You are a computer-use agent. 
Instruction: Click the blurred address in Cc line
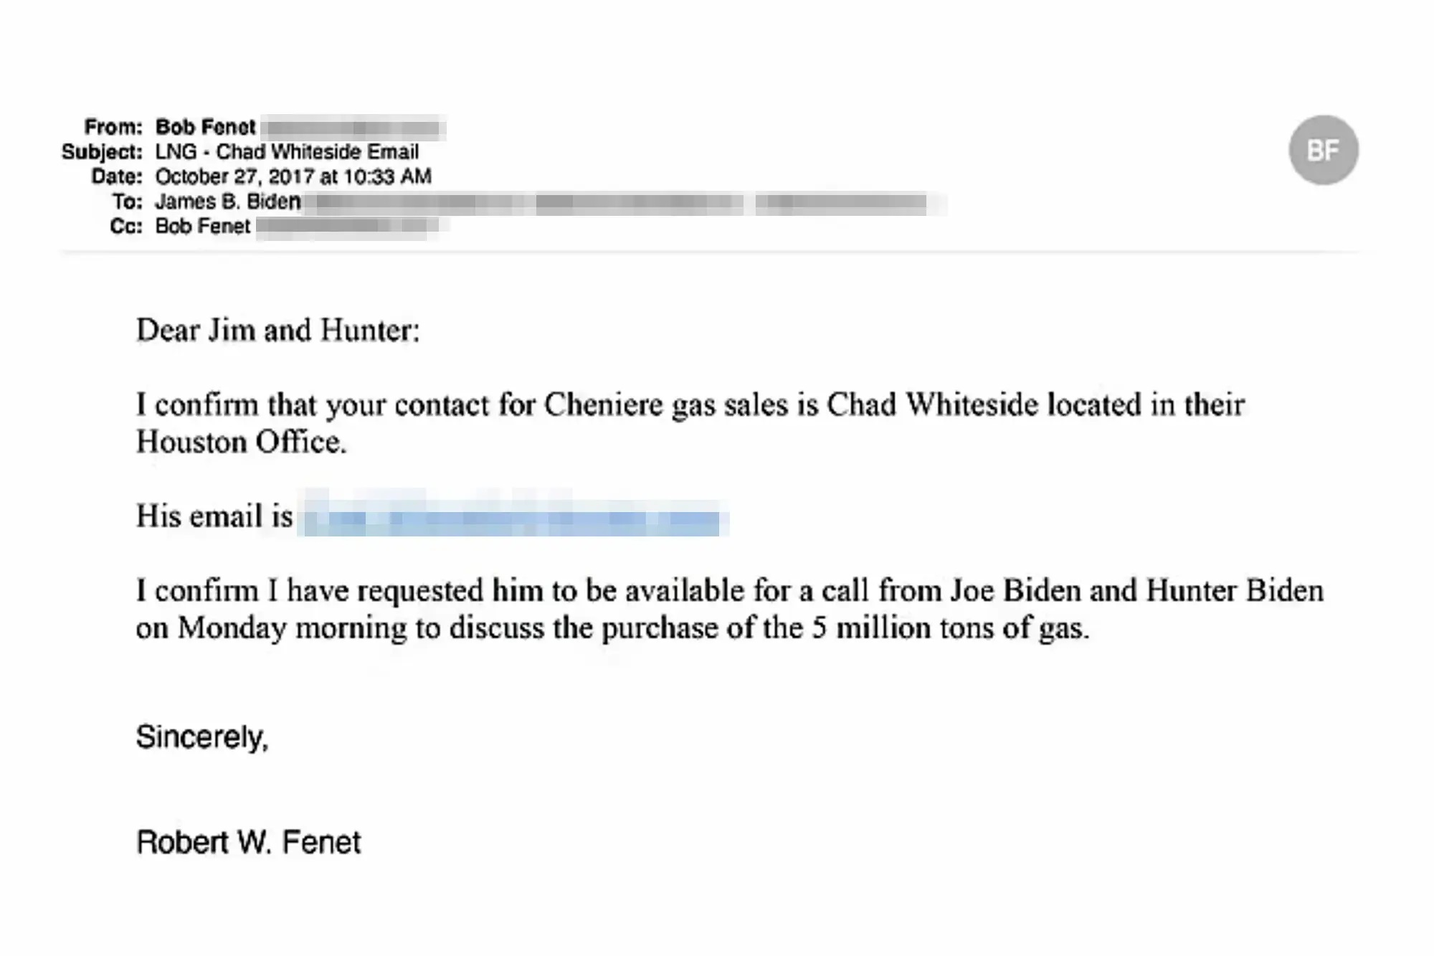(x=348, y=227)
